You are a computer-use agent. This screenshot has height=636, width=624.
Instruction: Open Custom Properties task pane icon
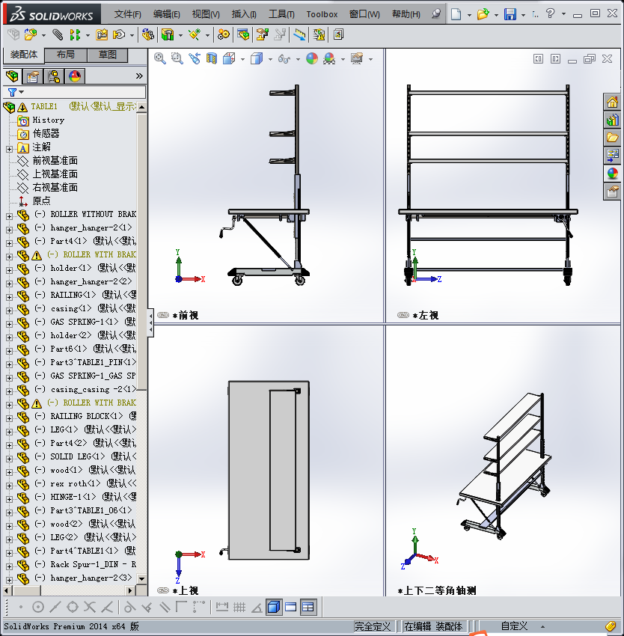pyautogui.click(x=612, y=191)
